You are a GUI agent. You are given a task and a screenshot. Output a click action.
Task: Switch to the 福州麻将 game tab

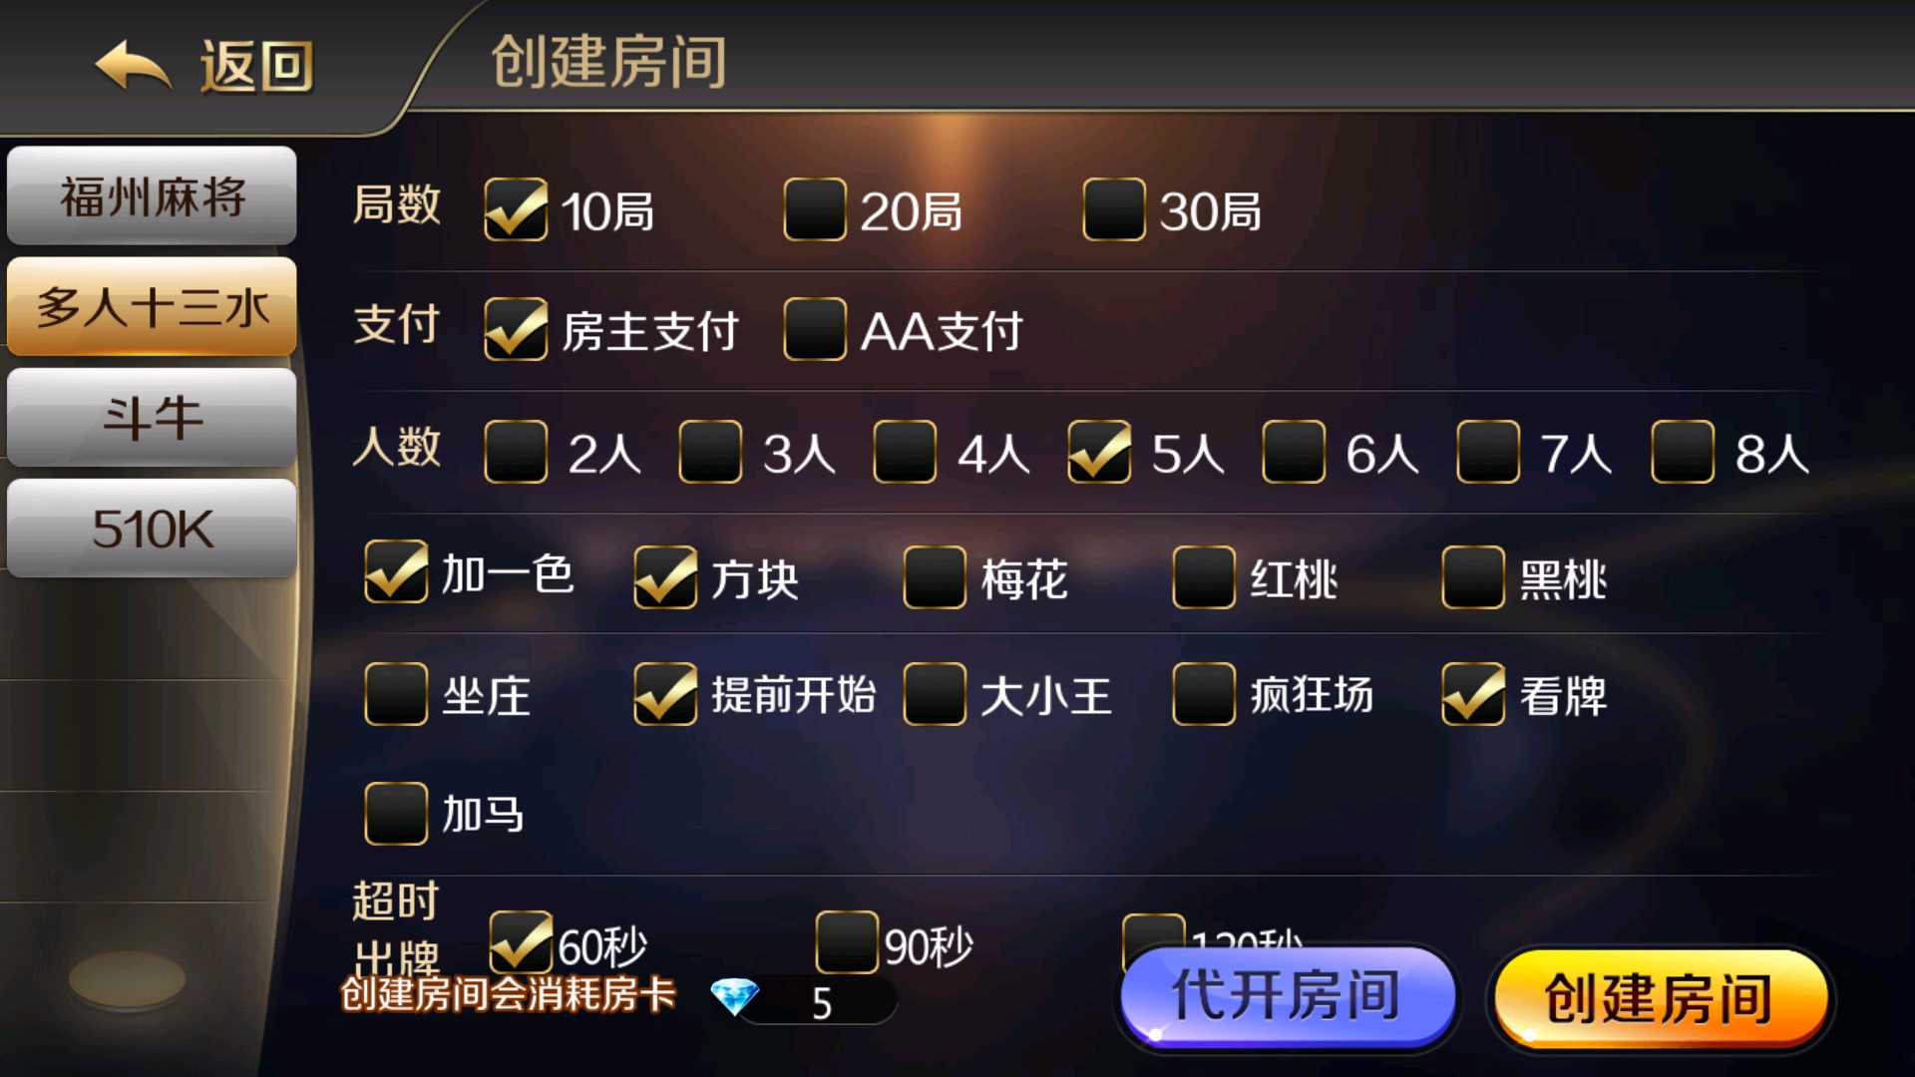click(x=152, y=195)
